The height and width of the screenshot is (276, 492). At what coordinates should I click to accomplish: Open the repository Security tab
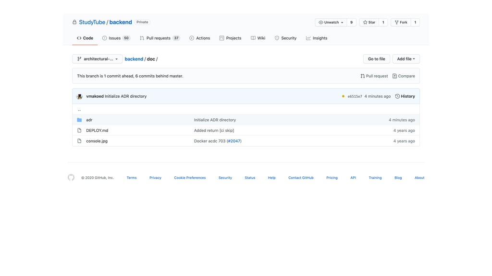click(x=285, y=38)
